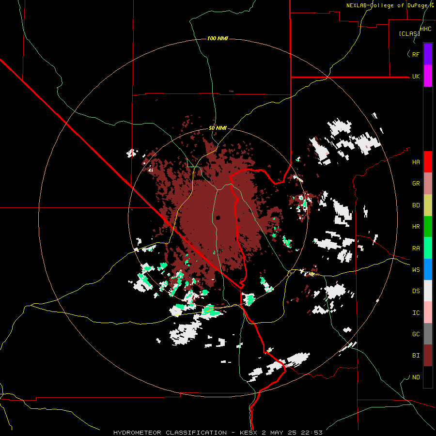The image size is (436, 436).
Task: Select the DS white legend swatch
Action: pos(428,291)
